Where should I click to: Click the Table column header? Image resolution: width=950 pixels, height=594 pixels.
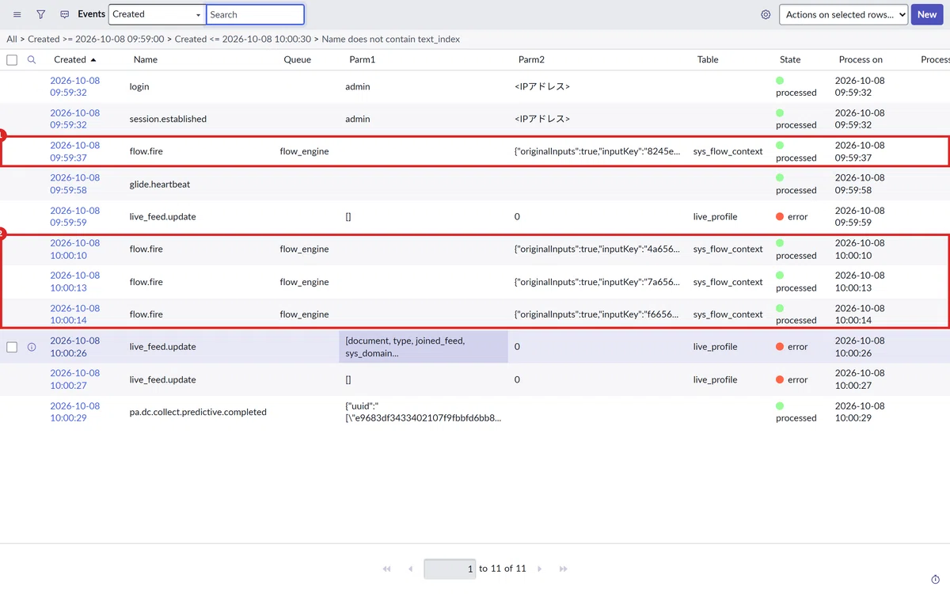708,59
